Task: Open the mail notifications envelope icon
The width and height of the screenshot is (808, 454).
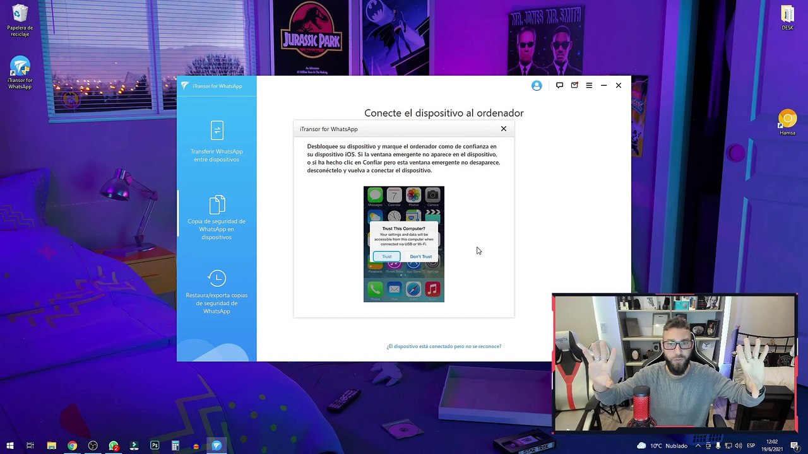Action: point(574,85)
